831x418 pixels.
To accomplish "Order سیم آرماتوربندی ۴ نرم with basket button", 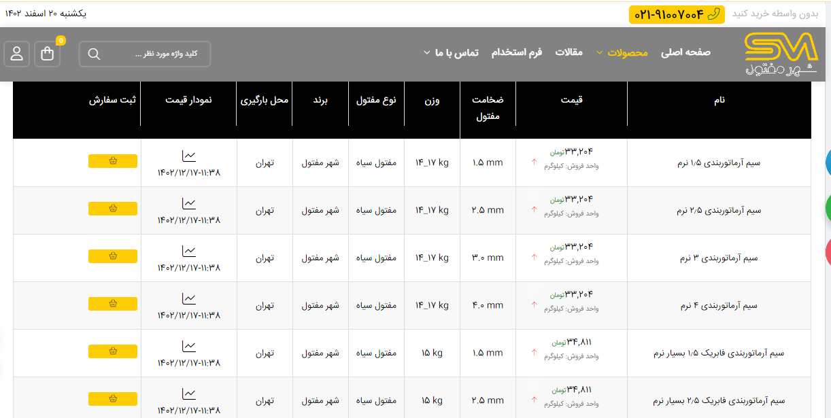I will pos(113,304).
